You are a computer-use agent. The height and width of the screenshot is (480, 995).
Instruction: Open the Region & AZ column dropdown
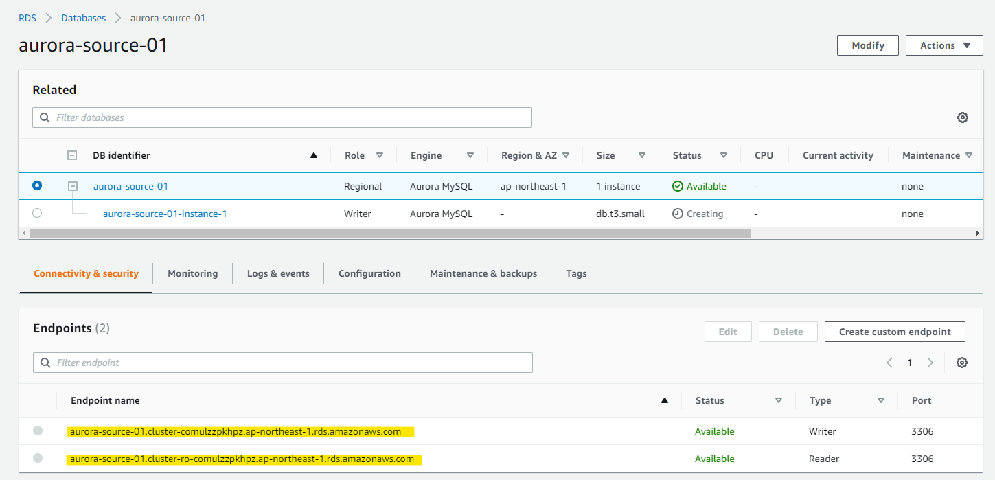tap(566, 155)
